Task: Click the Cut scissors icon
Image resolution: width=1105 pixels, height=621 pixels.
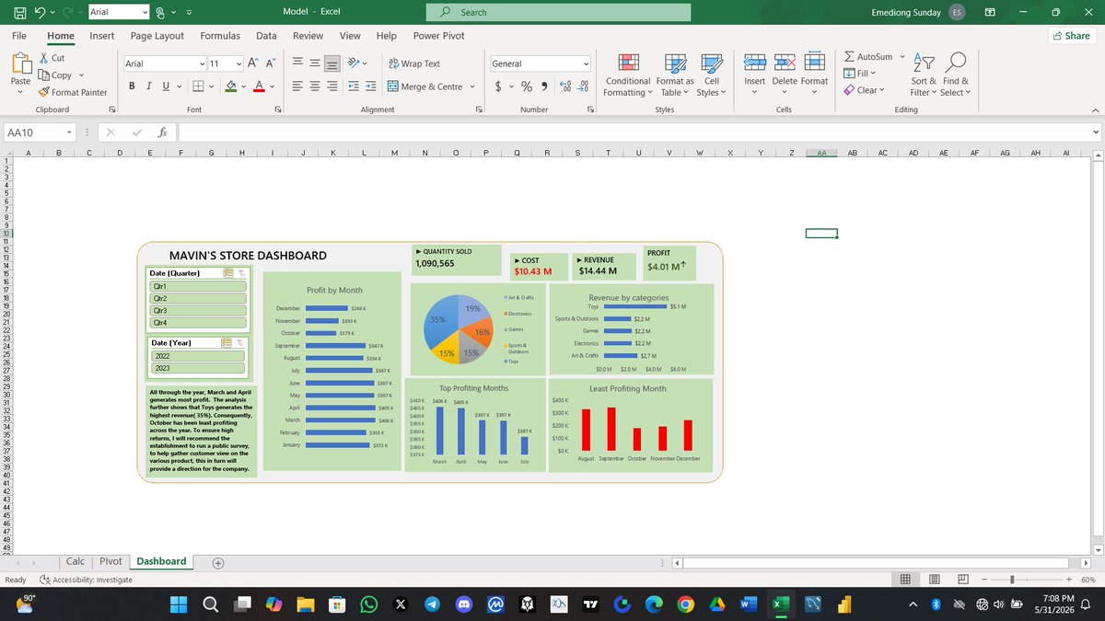Action: tap(45, 58)
